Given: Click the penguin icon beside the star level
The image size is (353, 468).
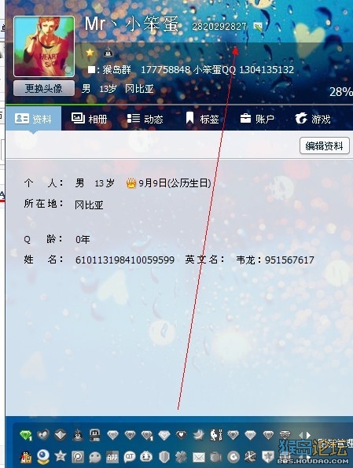Looking at the screenshot, I should [108, 53].
